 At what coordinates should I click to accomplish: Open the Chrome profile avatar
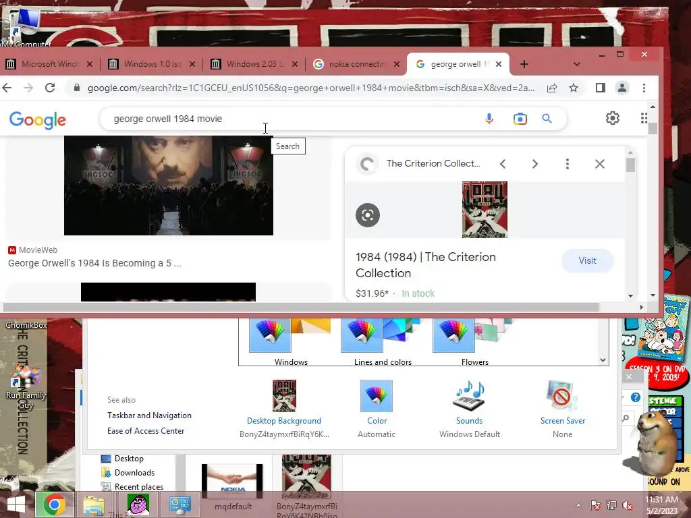(x=621, y=88)
